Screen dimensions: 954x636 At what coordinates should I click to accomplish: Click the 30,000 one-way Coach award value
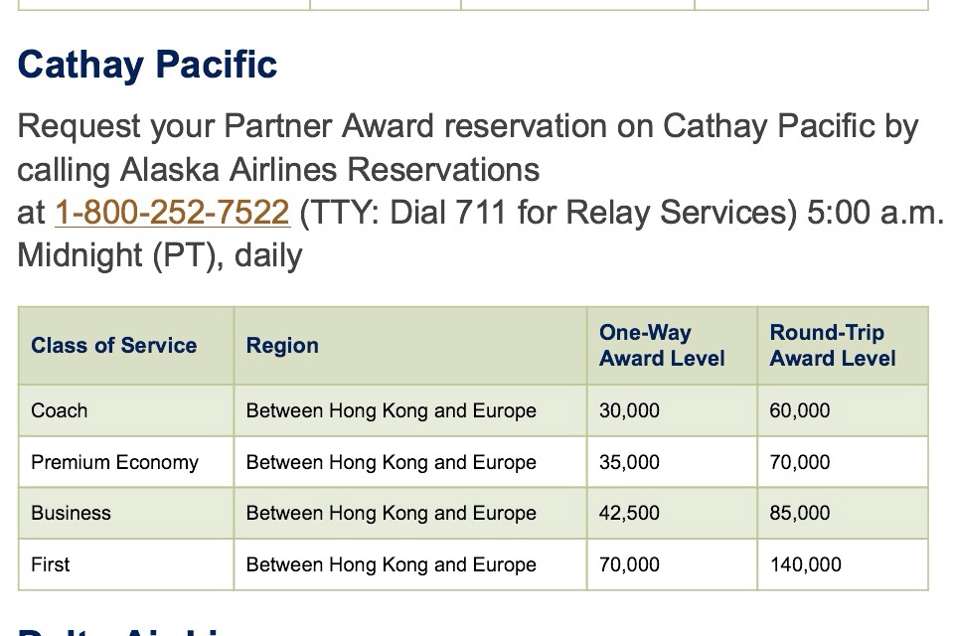pos(629,410)
